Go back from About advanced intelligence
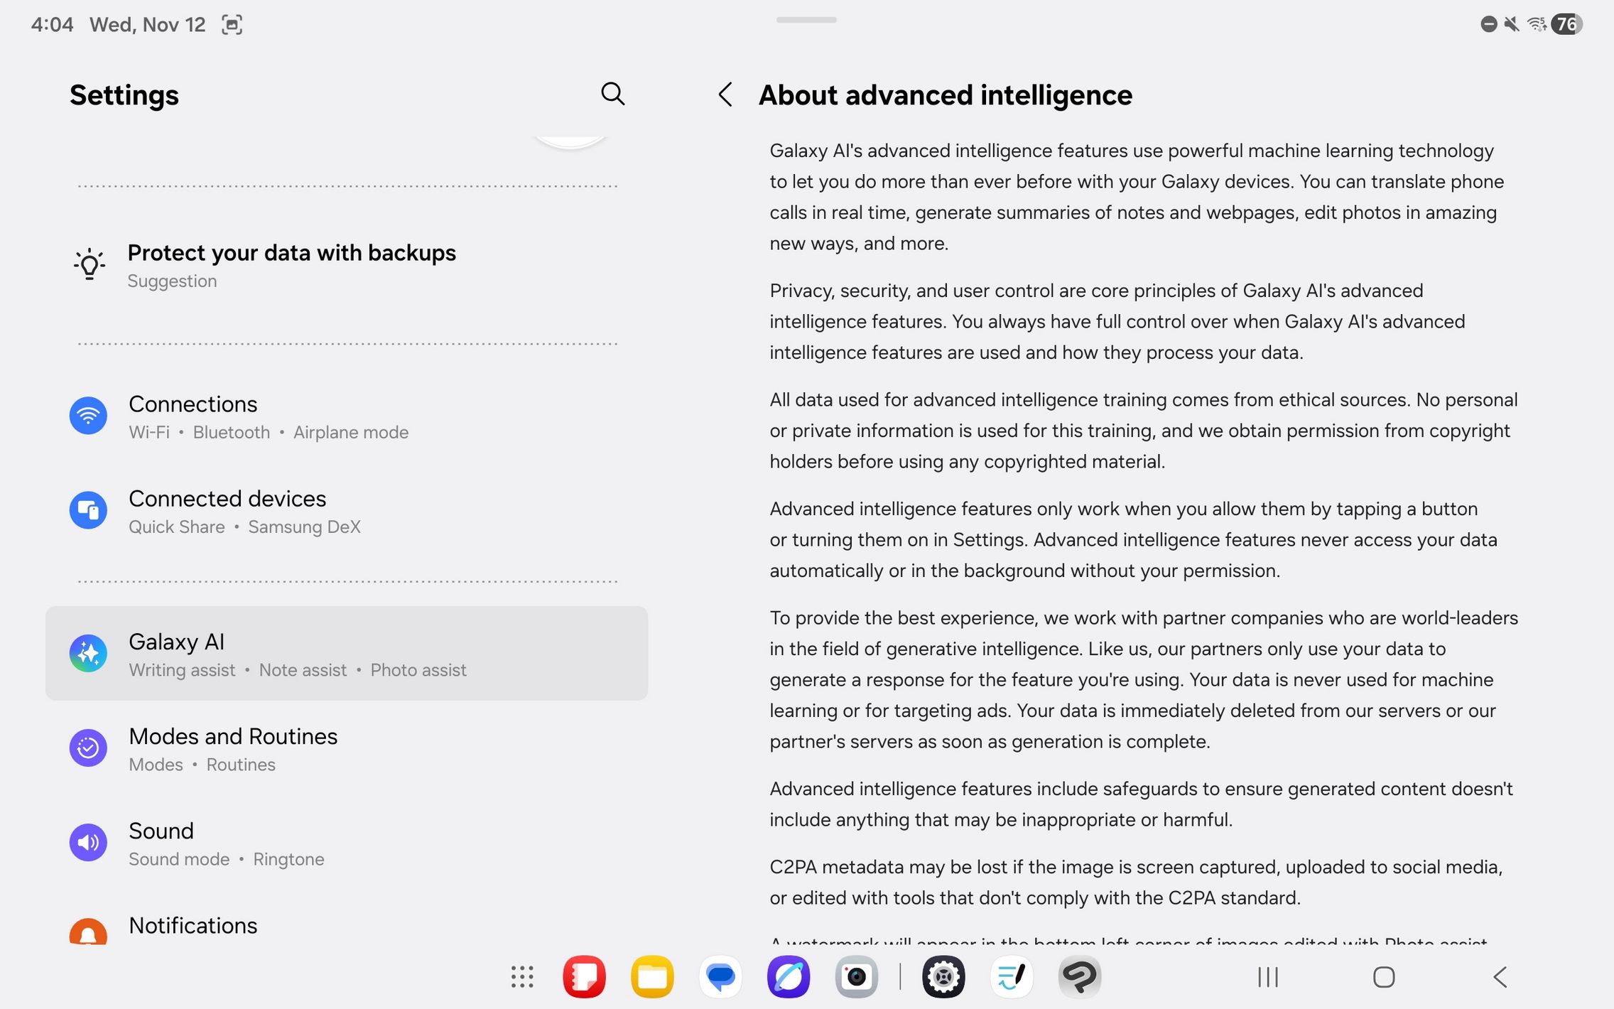 coord(725,95)
